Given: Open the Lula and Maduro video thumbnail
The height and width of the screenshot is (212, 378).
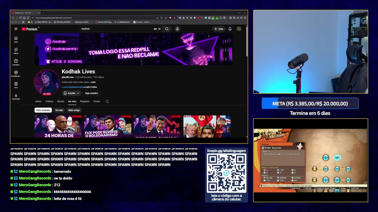Looking at the screenshot, I should click(207, 126).
